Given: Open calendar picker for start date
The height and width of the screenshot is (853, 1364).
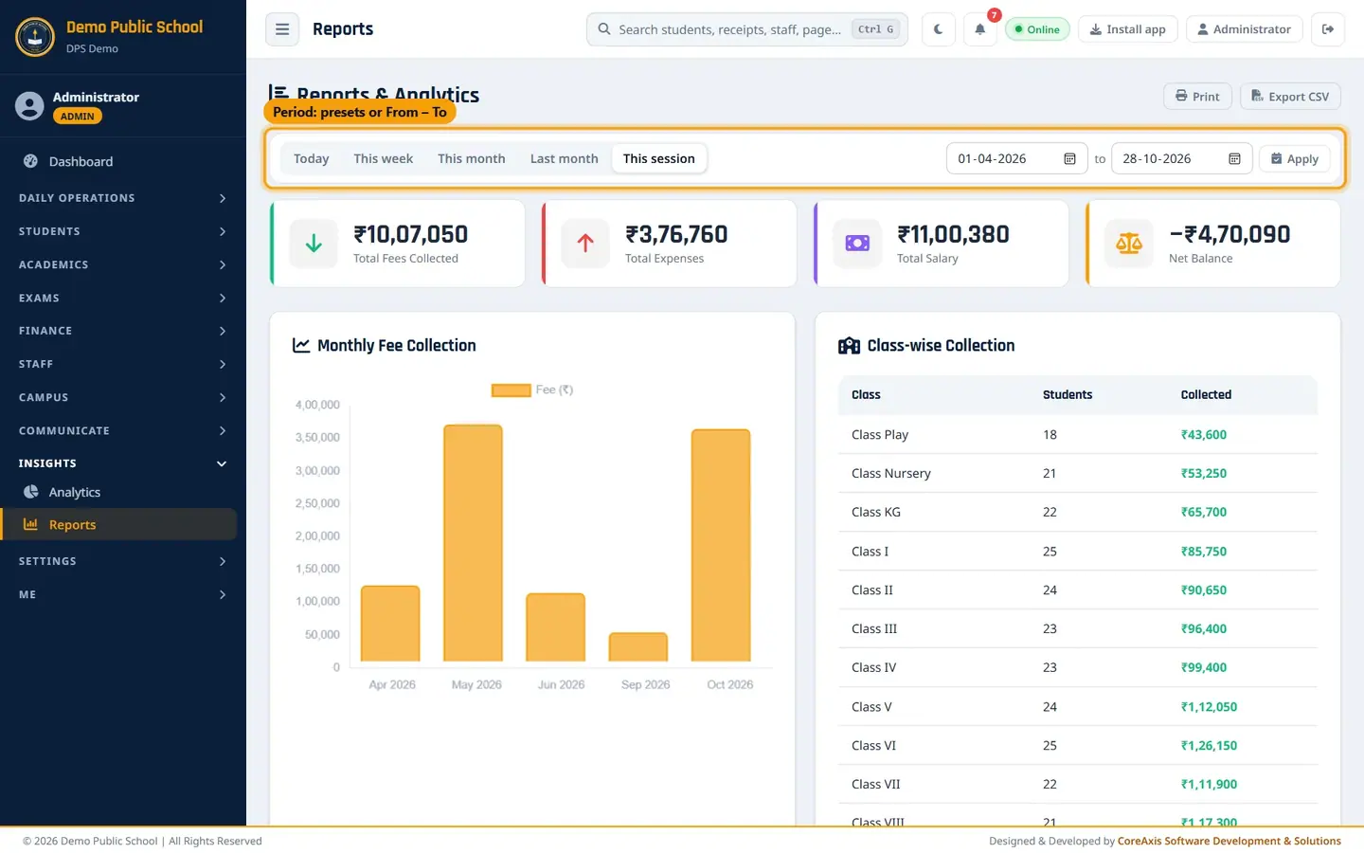Looking at the screenshot, I should [x=1069, y=159].
